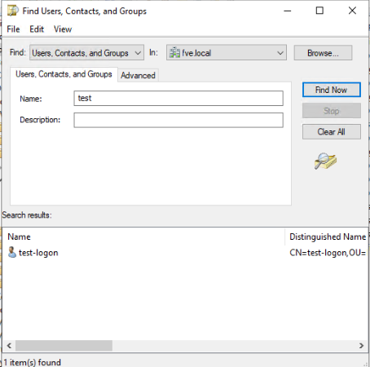The width and height of the screenshot is (370, 367).
Task: Click the right scrollbar arrow
Action: click(361, 346)
